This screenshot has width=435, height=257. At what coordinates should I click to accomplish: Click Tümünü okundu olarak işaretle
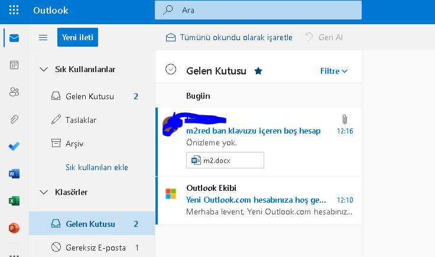pyautogui.click(x=229, y=37)
